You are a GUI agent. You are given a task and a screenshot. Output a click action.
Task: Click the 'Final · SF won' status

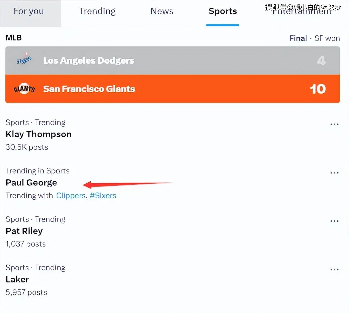point(315,38)
